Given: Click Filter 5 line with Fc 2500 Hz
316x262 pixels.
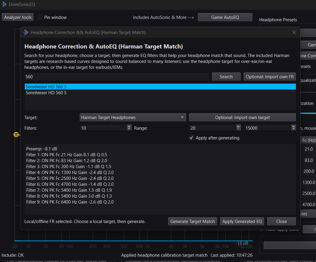Looking at the screenshot, I should 70,178.
